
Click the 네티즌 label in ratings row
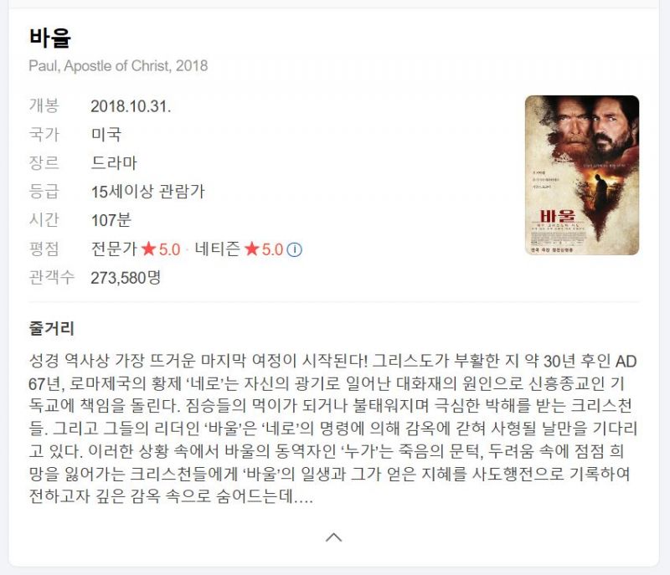[218, 249]
